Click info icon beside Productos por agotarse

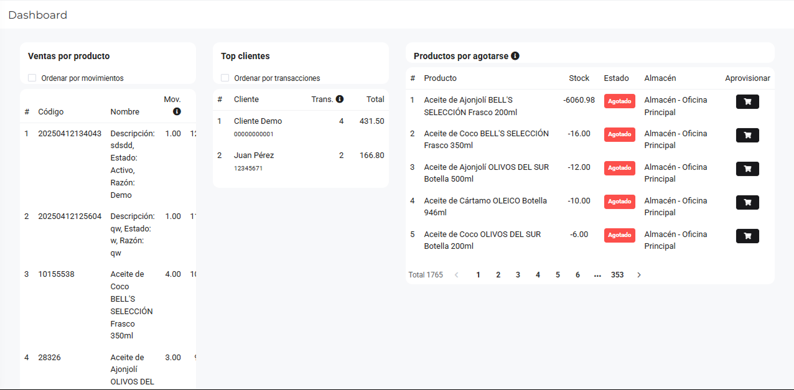pyautogui.click(x=515, y=56)
